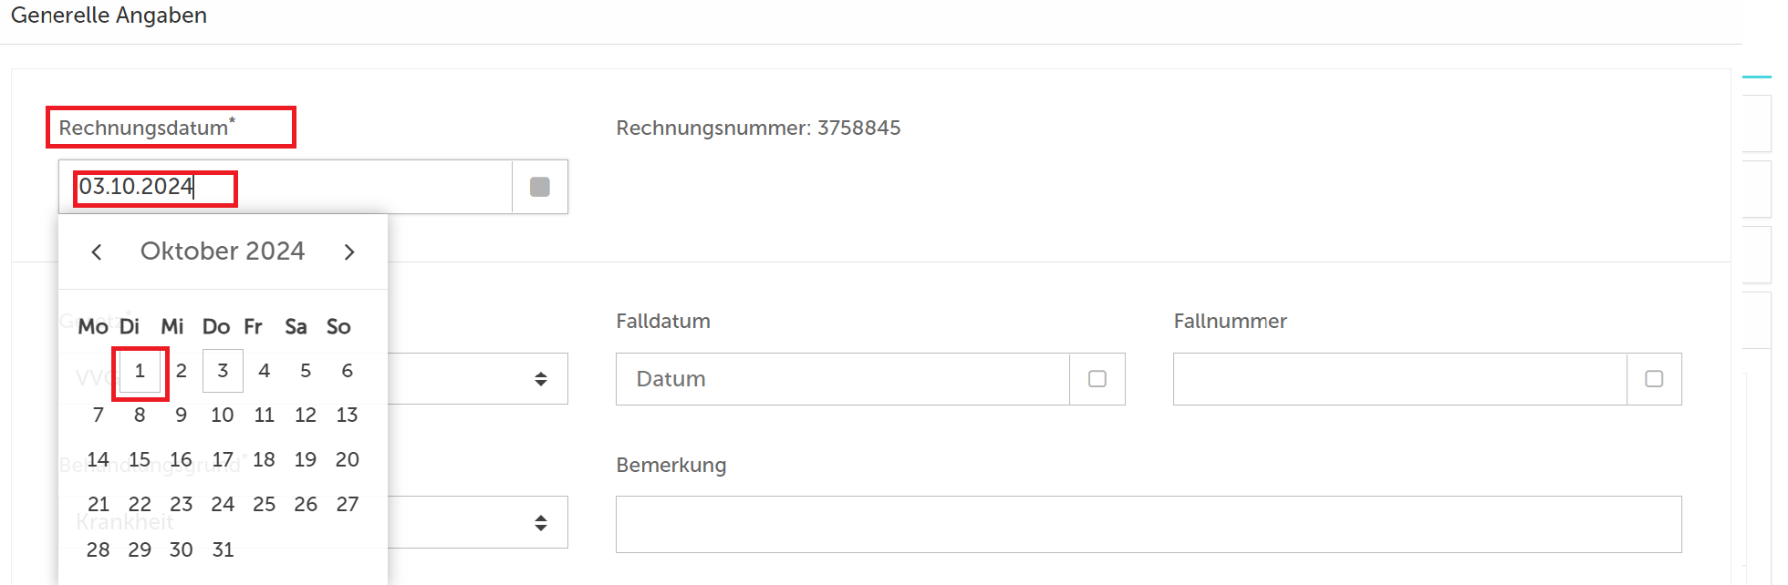
Task: Click the Falldatum Datum input field
Action: [843, 379]
